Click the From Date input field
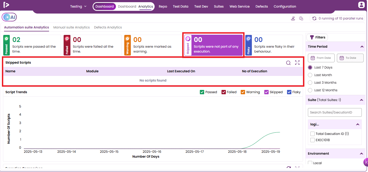The width and height of the screenshot is (368, 172). pyautogui.click(x=321, y=58)
